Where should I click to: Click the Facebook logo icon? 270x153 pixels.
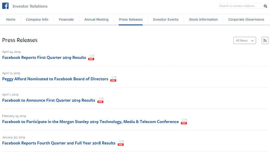(5, 6)
